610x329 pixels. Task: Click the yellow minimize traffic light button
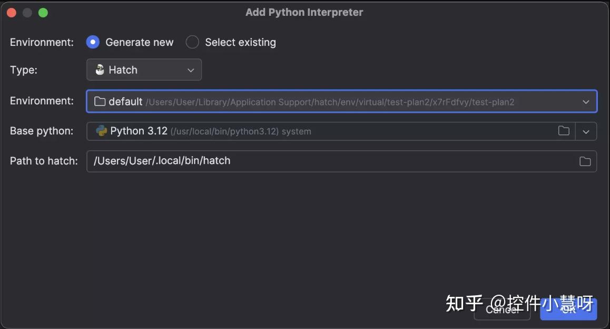coord(27,12)
